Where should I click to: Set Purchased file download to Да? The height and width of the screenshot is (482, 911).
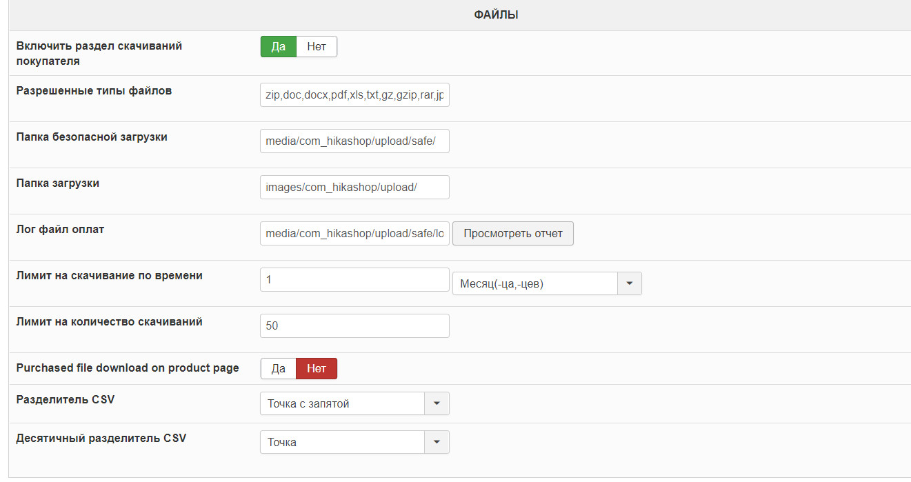pos(278,369)
